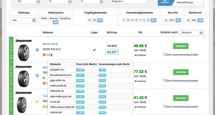215x115 pixels.
Task: Open the Blizzak LM-32 product link
Action: point(50,44)
